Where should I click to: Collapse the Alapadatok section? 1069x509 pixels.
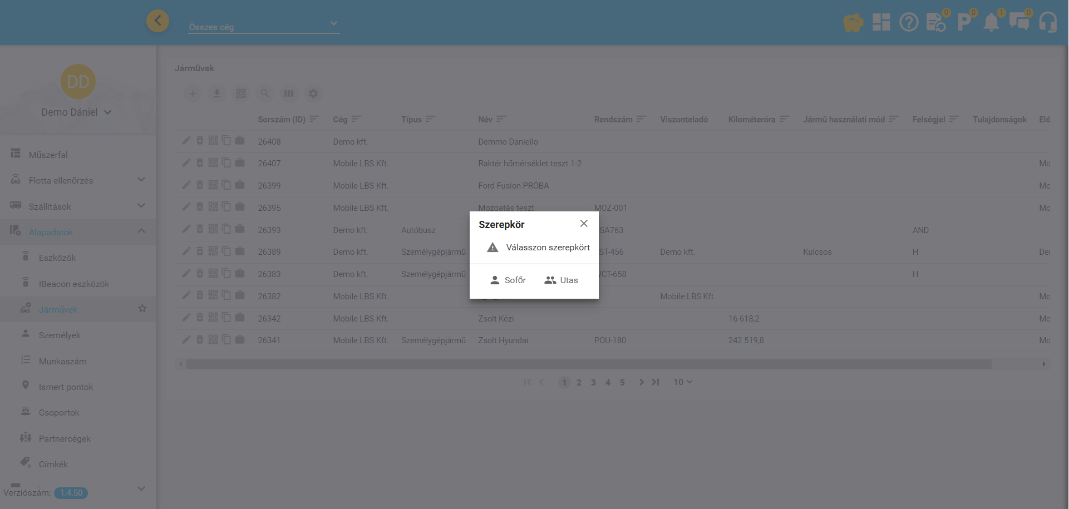click(x=141, y=231)
